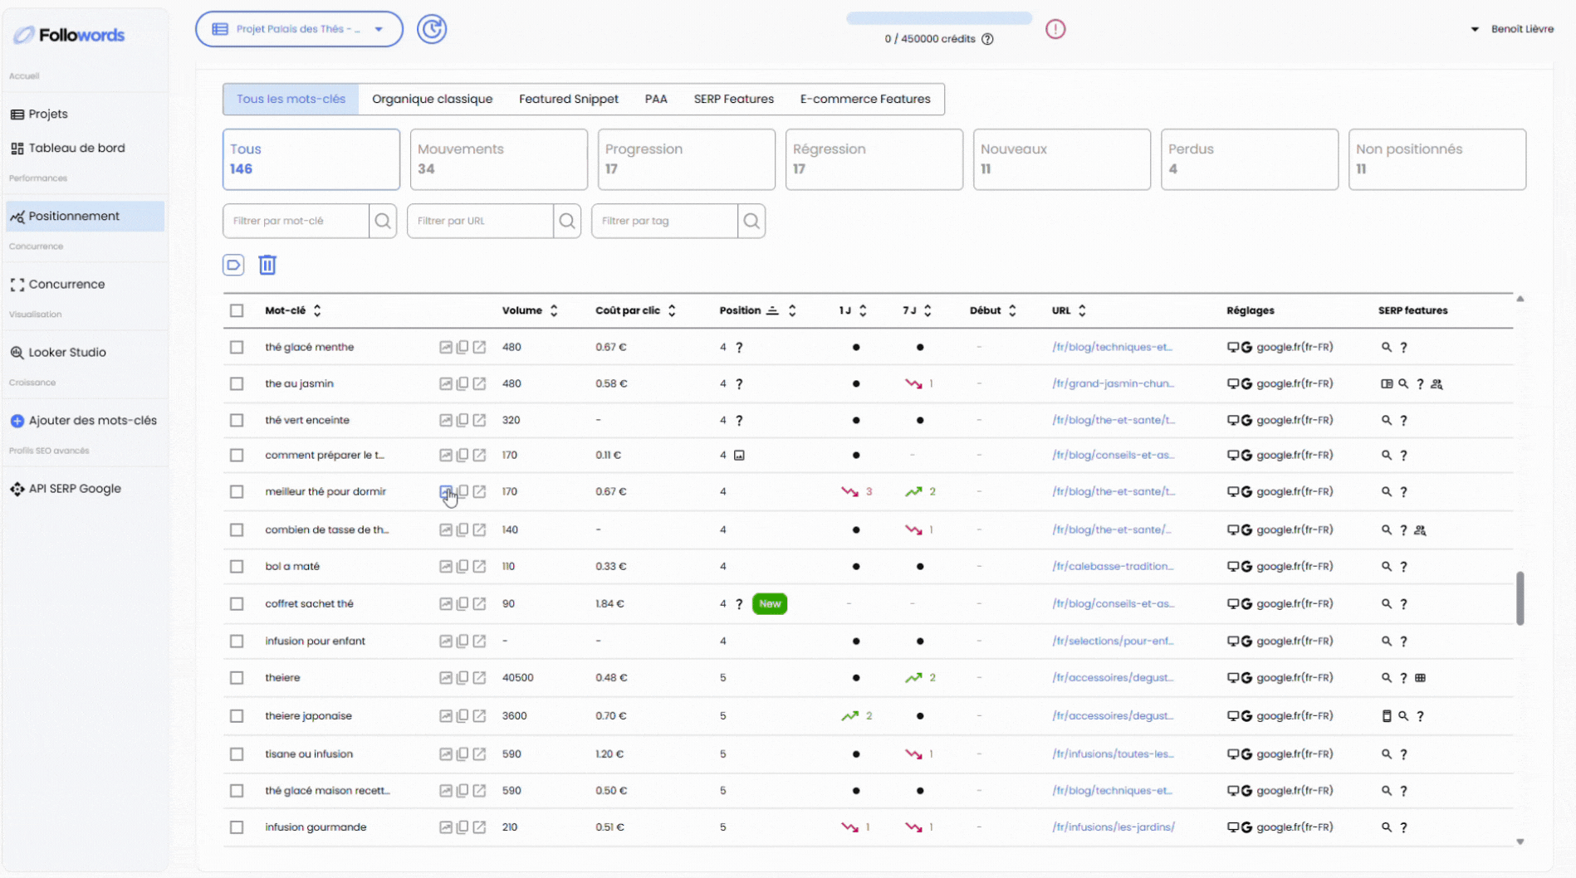
Task: Click the tag label icon above table
Action: (x=233, y=265)
